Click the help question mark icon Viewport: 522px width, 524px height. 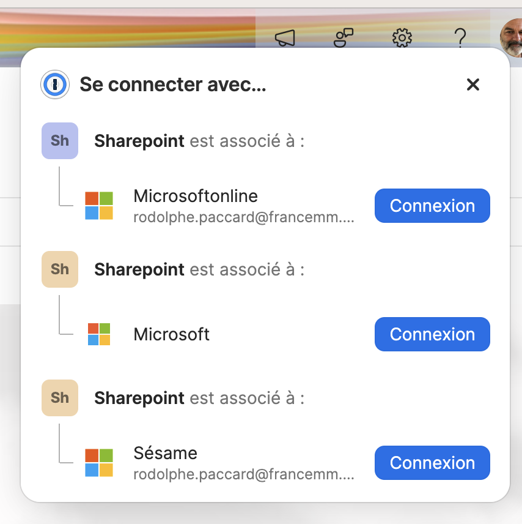pos(460,38)
